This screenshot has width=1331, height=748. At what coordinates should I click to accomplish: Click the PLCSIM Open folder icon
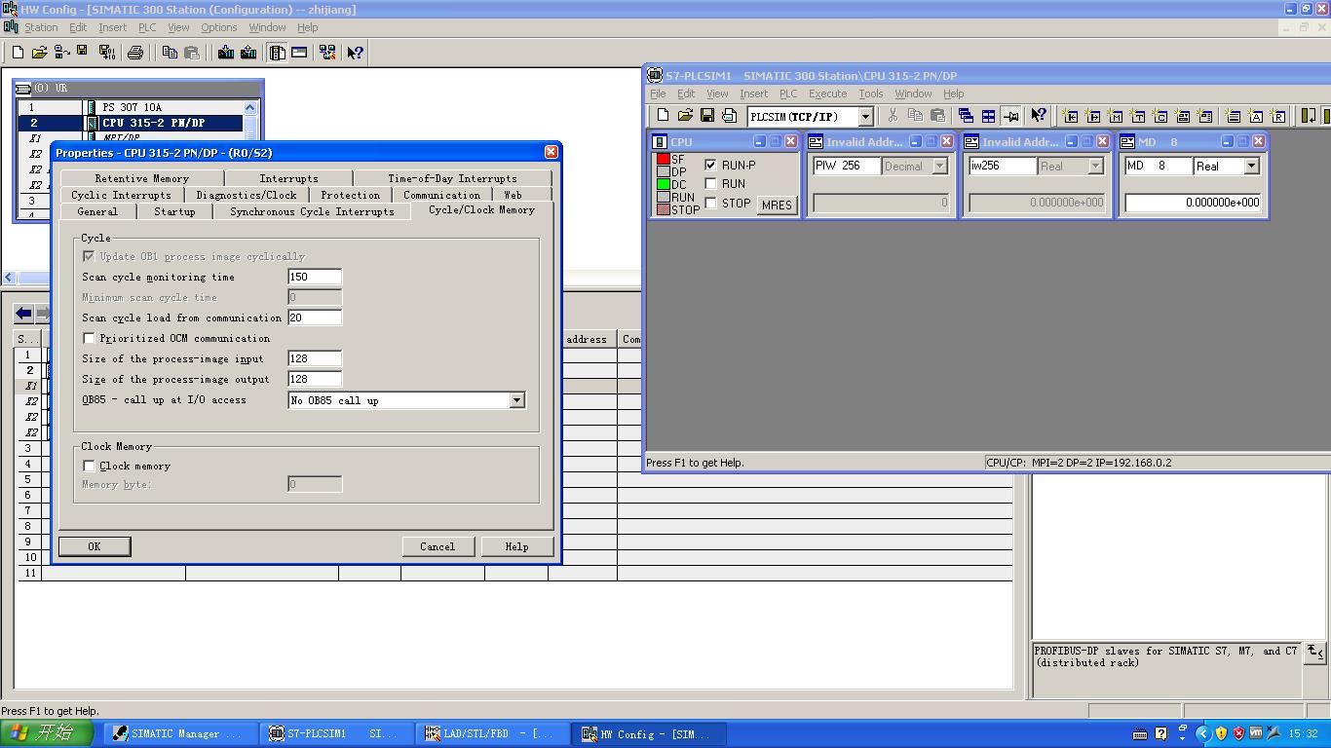[685, 116]
